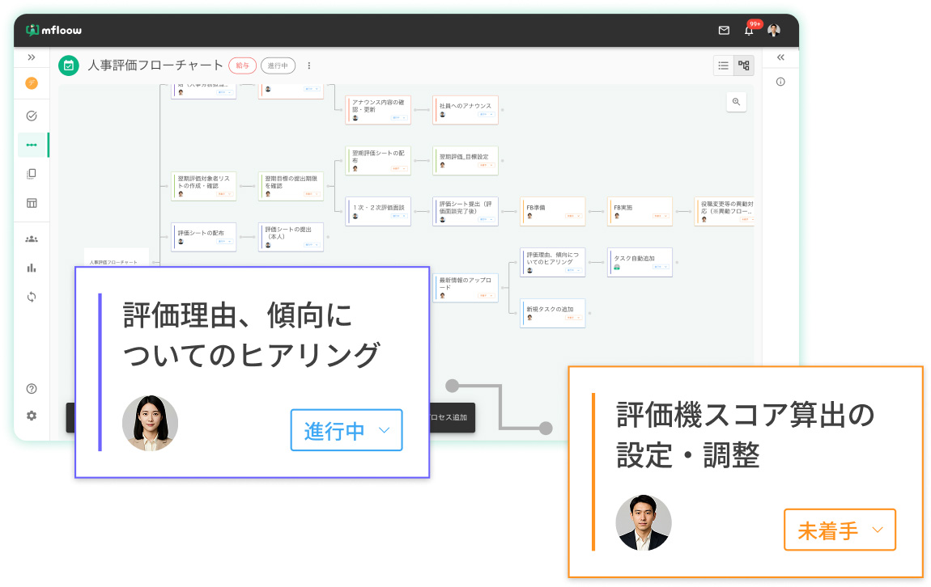Viewport: 931px width, 587px height.
Task: Open the settings gear icon
Action: tap(32, 416)
